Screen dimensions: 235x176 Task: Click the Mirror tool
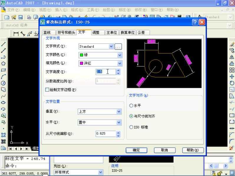click(x=232, y=57)
